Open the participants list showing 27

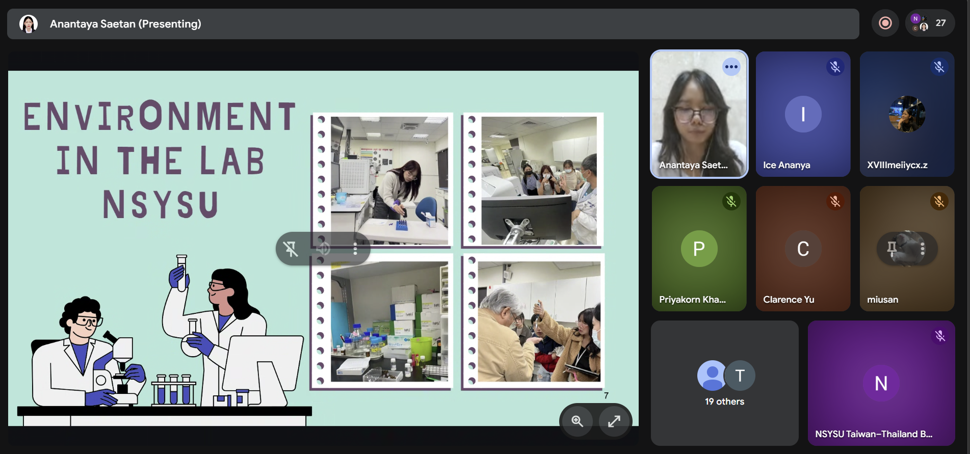coord(930,23)
